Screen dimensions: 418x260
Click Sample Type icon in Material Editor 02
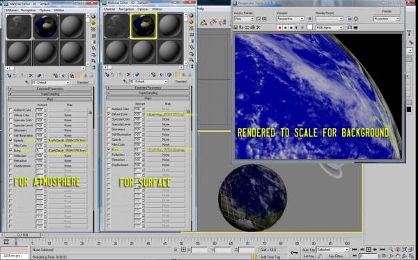pyautogui.click(x=192, y=16)
